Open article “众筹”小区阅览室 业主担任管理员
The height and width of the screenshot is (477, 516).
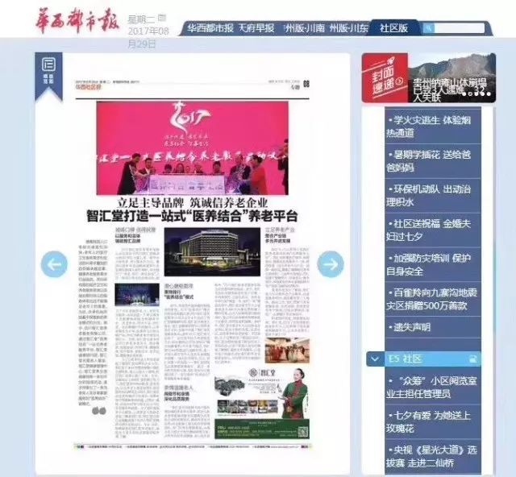(433, 388)
